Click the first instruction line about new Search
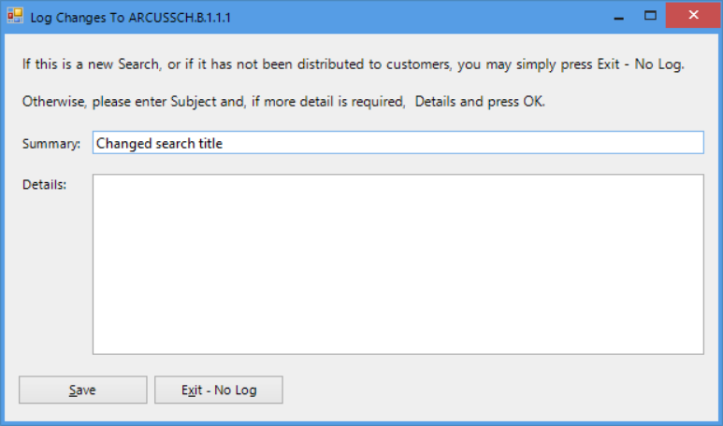Screen dimensions: 723x426 point(354,65)
